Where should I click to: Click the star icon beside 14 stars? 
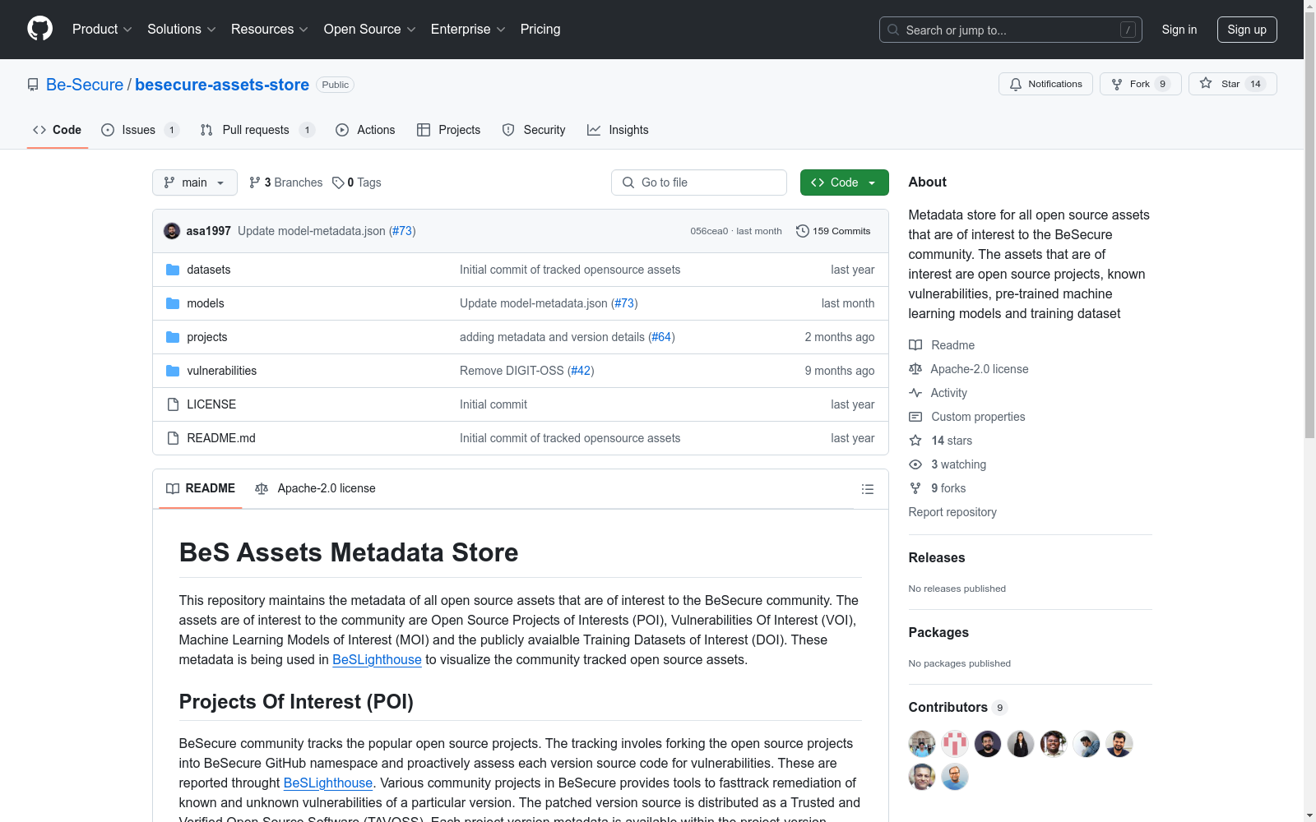[915, 441]
